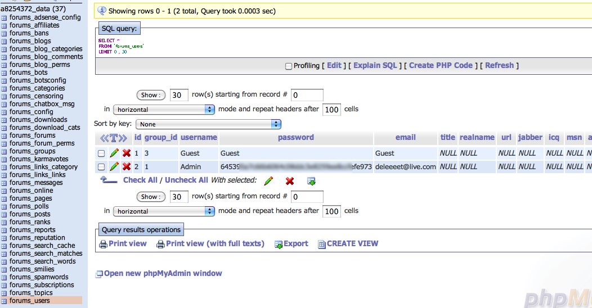Viewport: 592px width, 308px height.
Task: Click table icon beside forums_smilies
Action: click(x=4, y=270)
